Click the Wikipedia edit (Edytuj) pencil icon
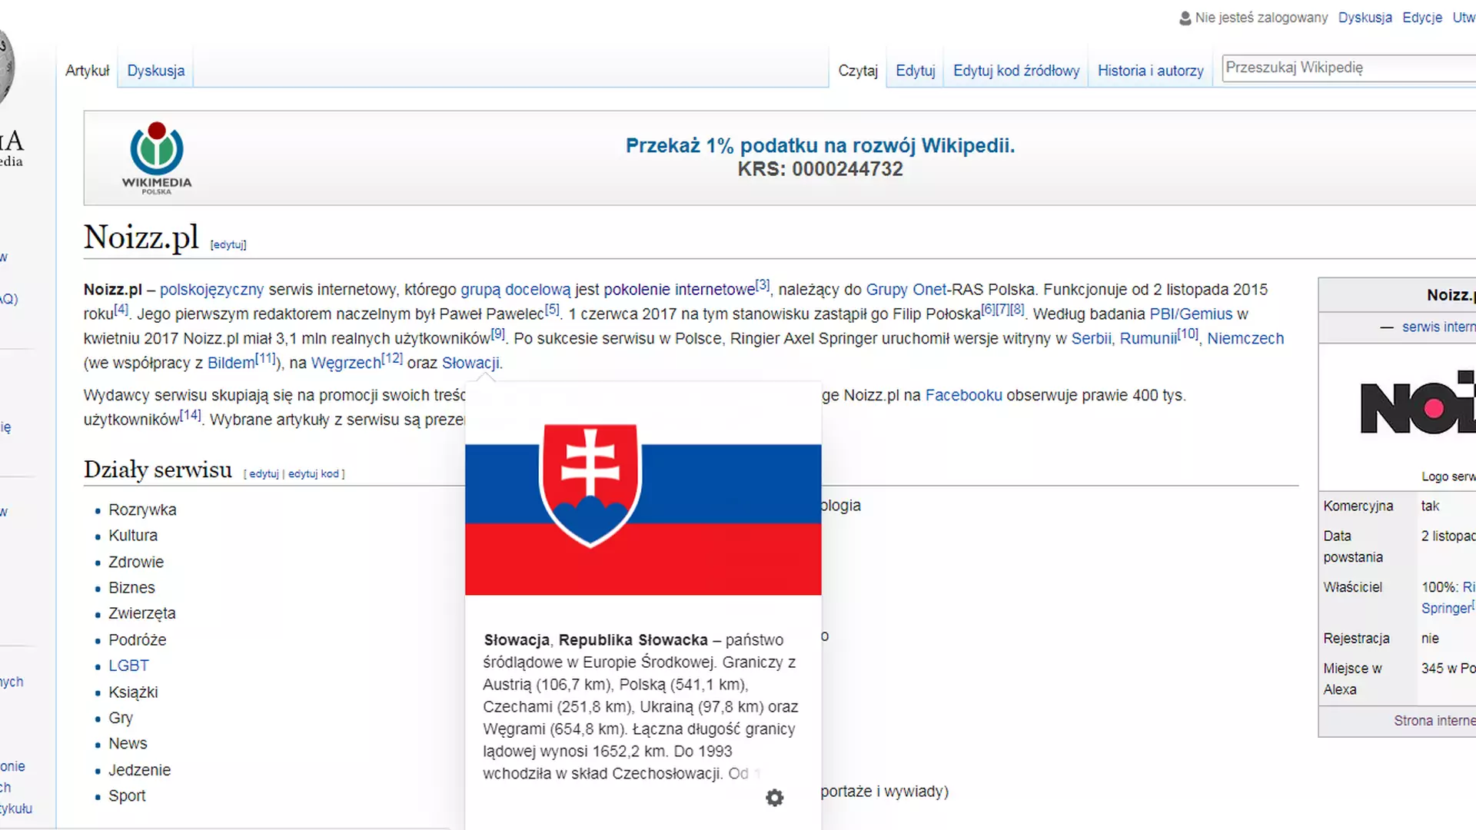1476x830 pixels. 913,70
